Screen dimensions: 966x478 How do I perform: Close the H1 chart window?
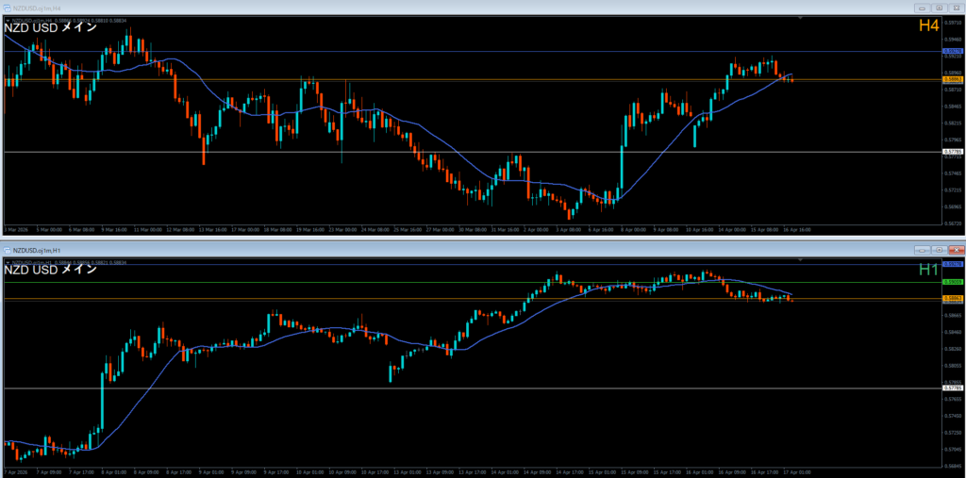coord(956,250)
